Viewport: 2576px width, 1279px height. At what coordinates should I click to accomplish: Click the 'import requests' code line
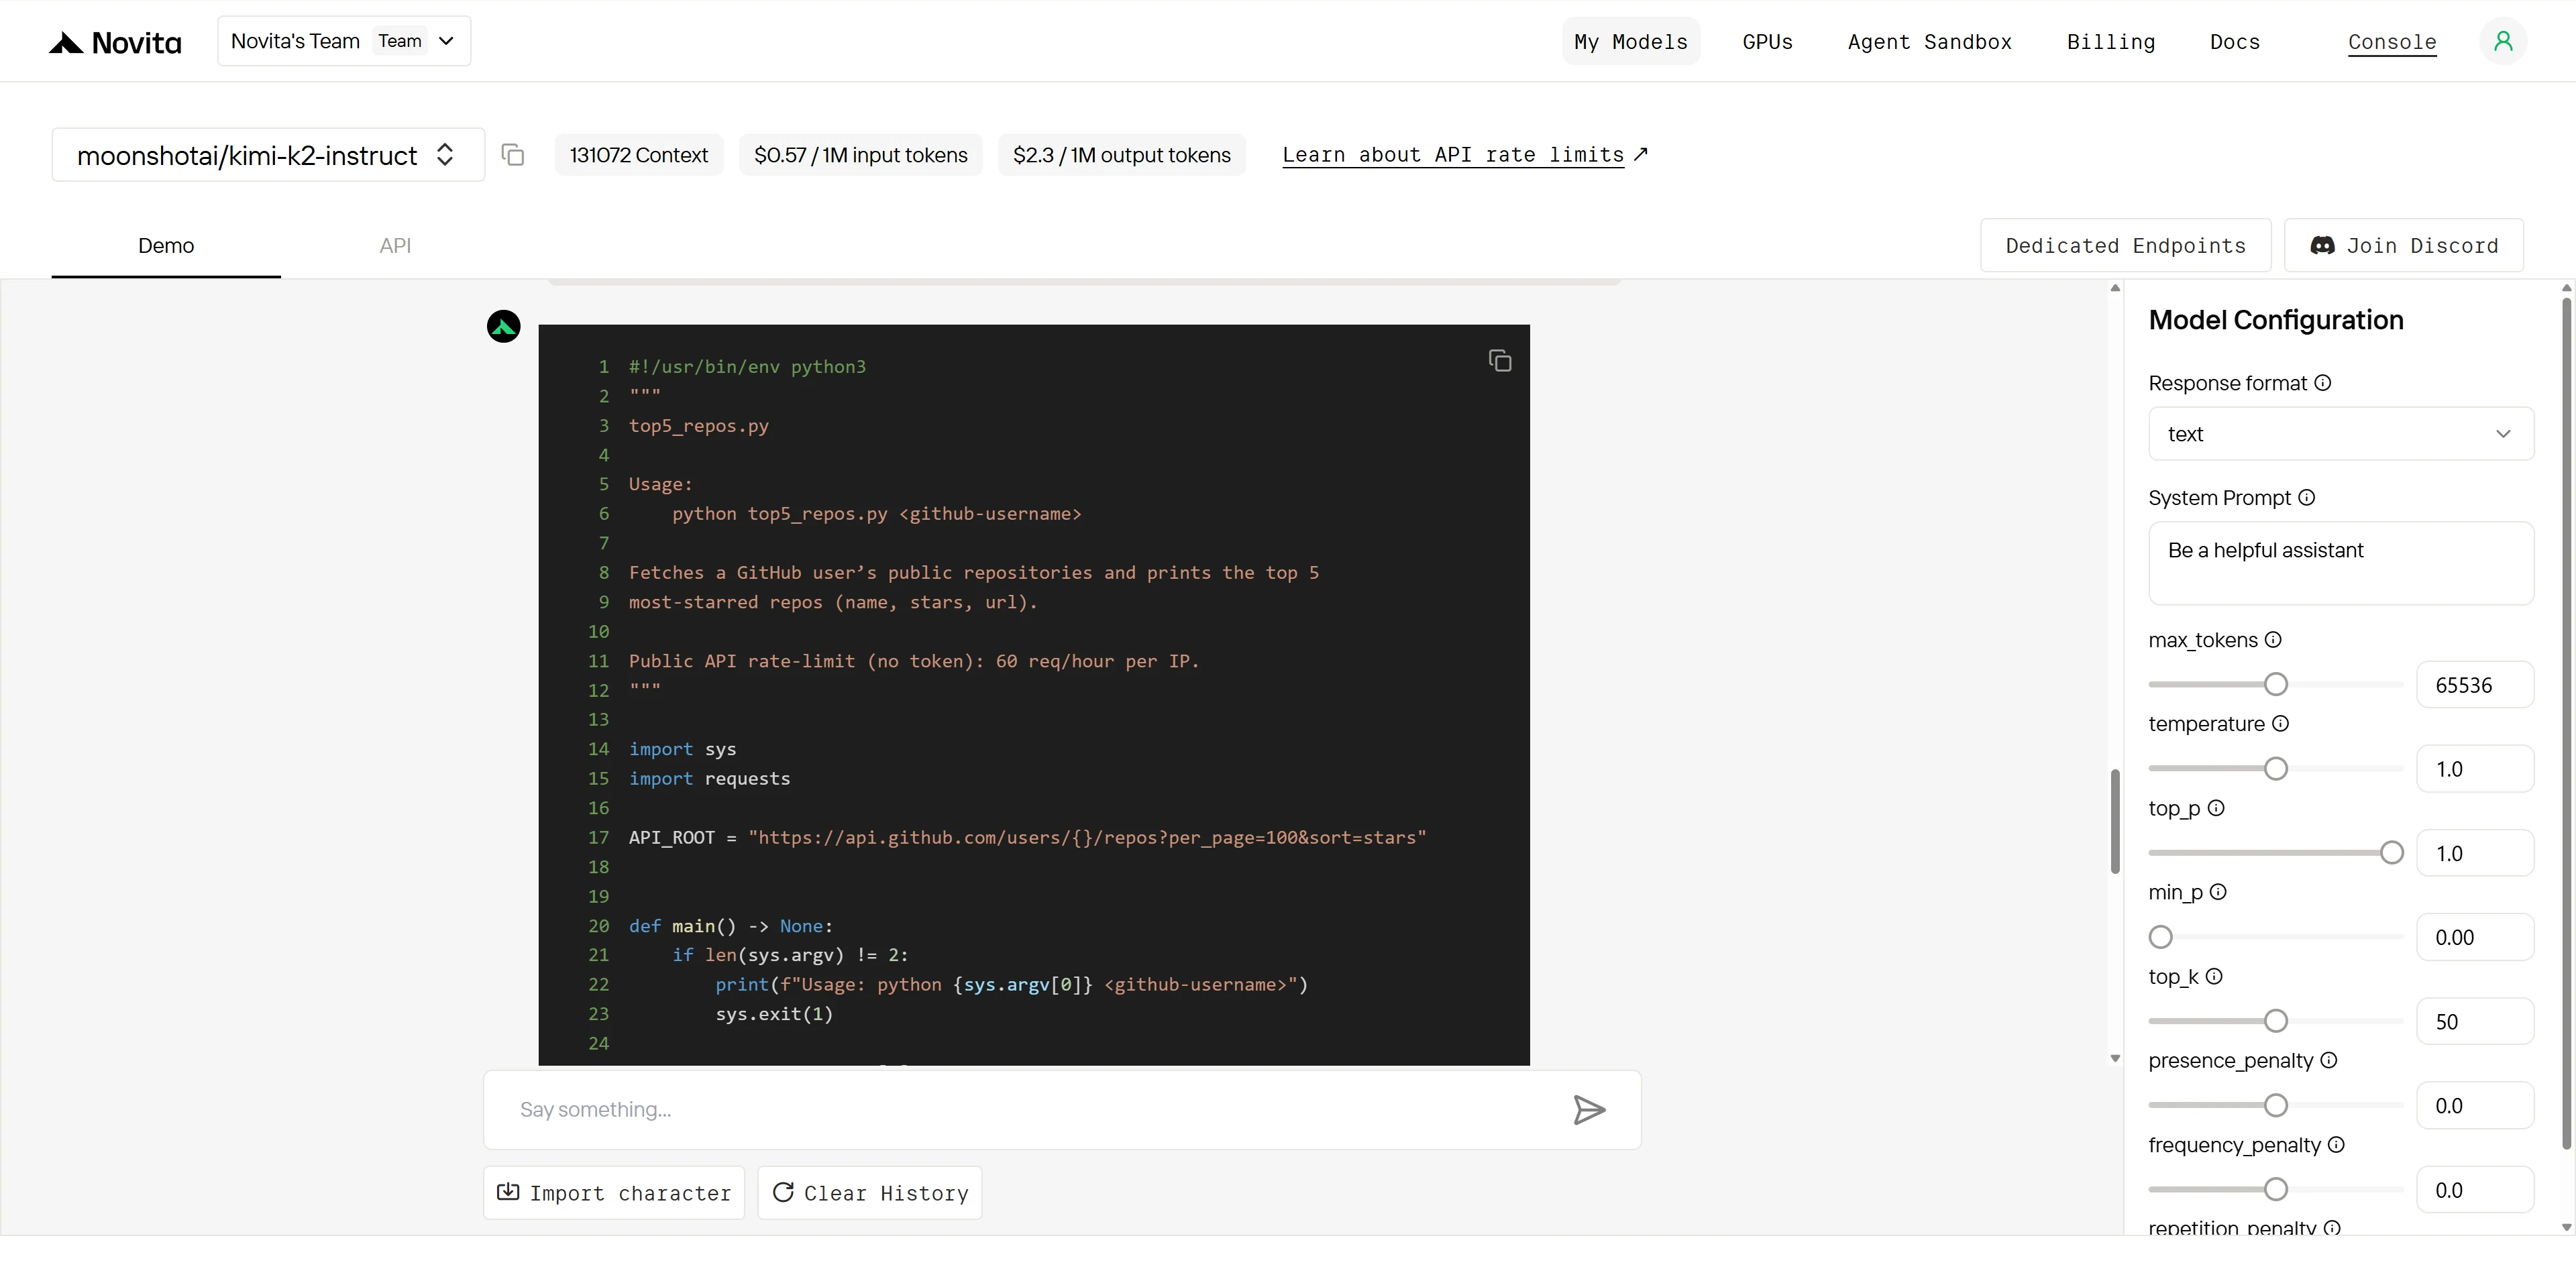(x=709, y=778)
